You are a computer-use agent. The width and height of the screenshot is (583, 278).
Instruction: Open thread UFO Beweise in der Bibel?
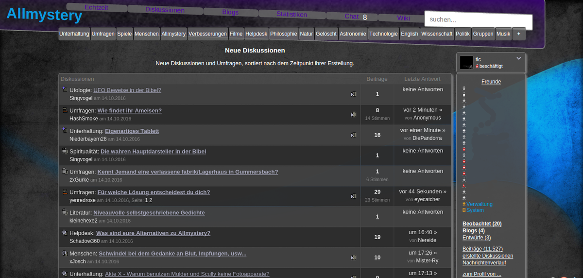click(127, 90)
